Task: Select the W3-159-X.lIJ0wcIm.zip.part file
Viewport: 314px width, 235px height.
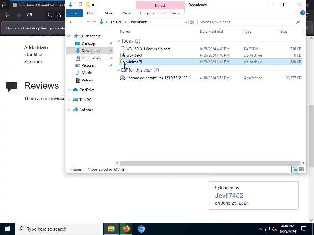Action: click(148, 49)
